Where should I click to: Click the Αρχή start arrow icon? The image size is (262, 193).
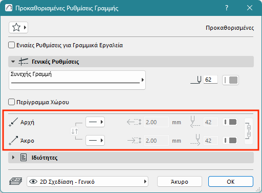13,122
